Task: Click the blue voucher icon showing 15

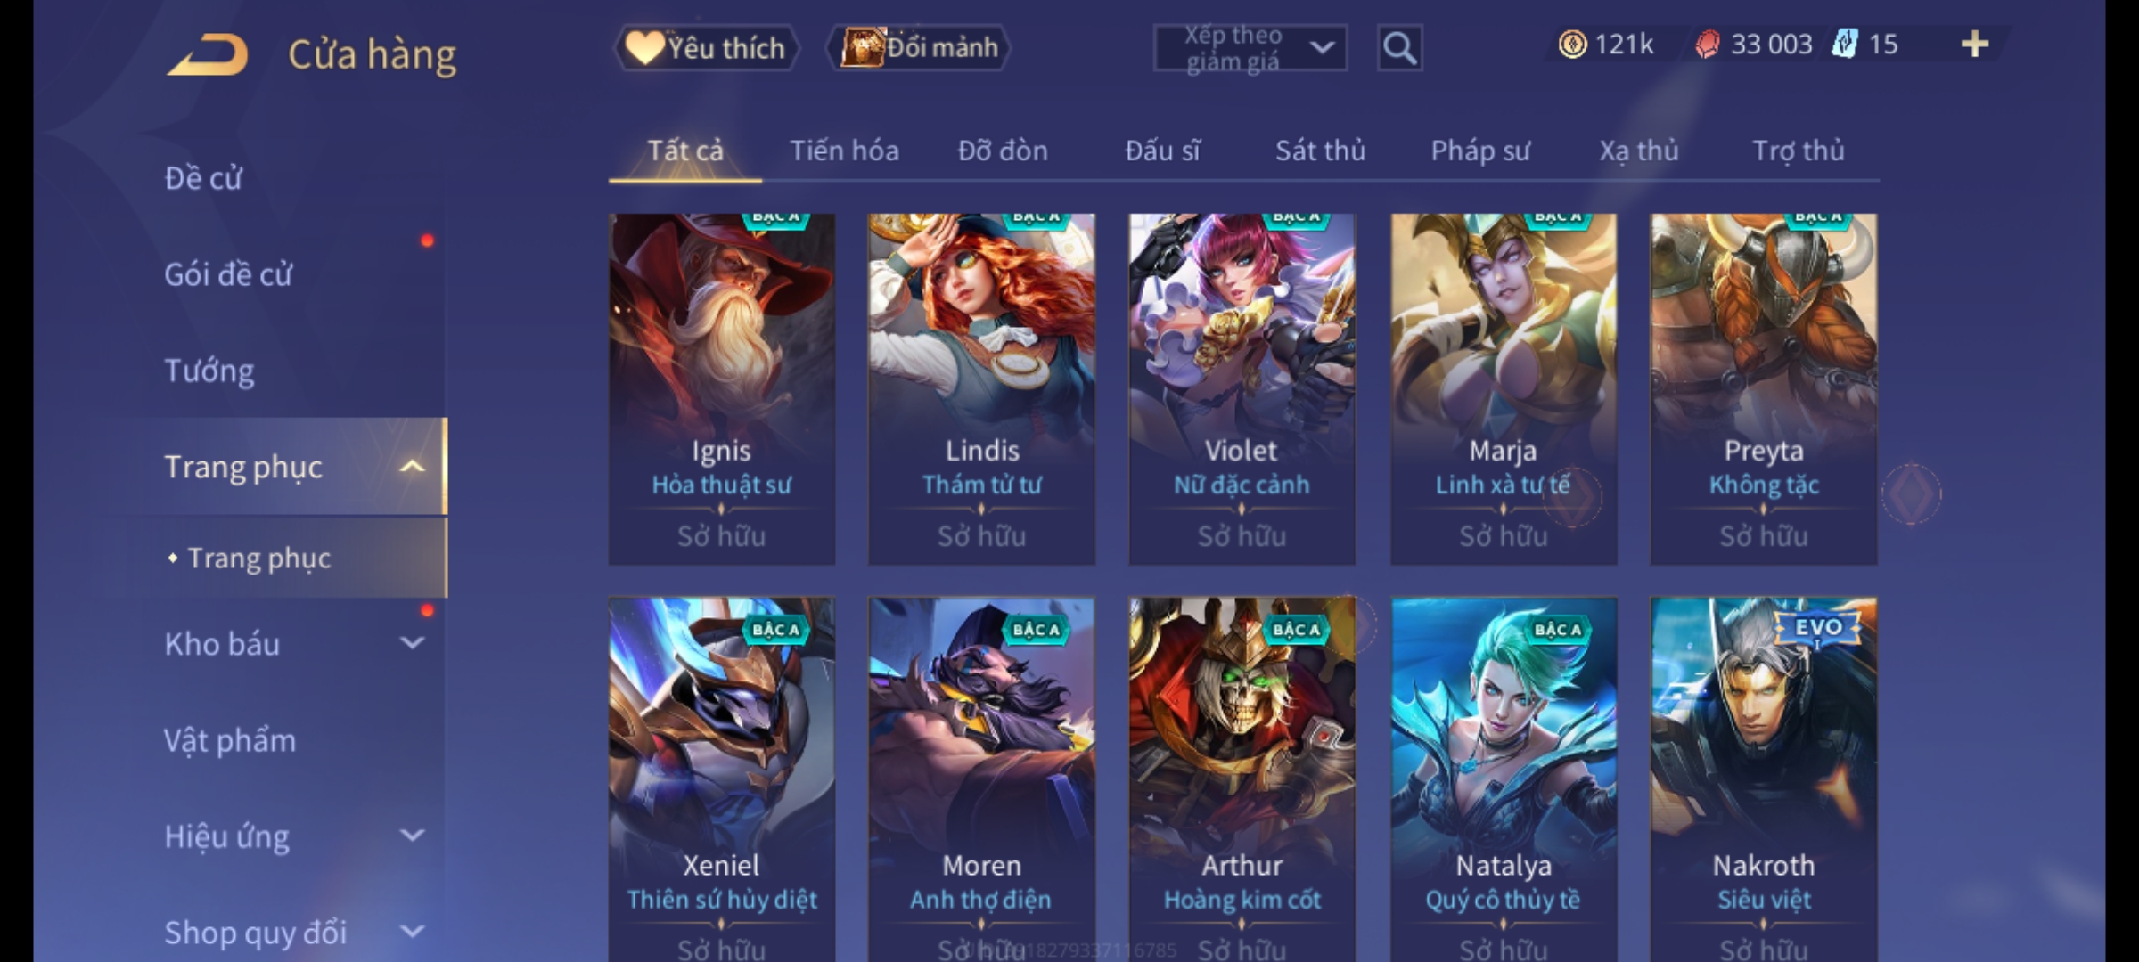Action: (1844, 45)
